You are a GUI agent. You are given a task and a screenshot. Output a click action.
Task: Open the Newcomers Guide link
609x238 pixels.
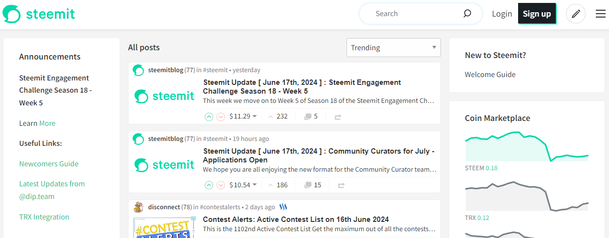coord(49,164)
